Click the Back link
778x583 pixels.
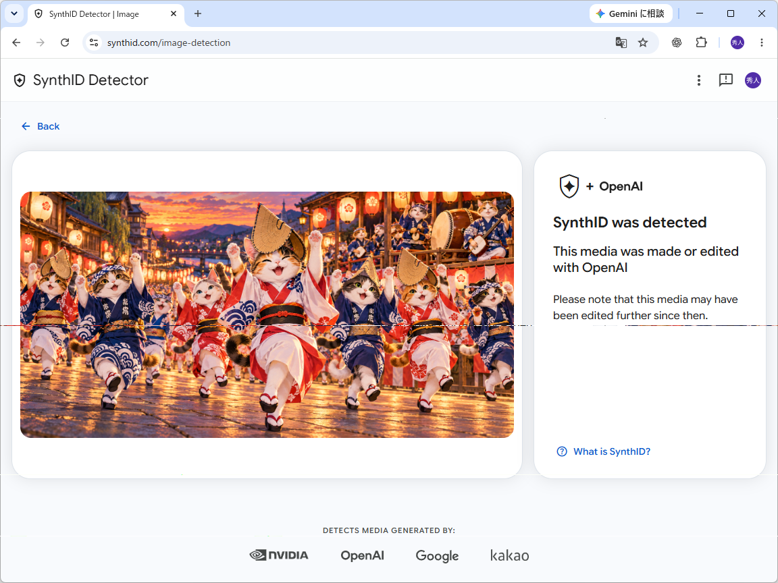[x=41, y=126]
